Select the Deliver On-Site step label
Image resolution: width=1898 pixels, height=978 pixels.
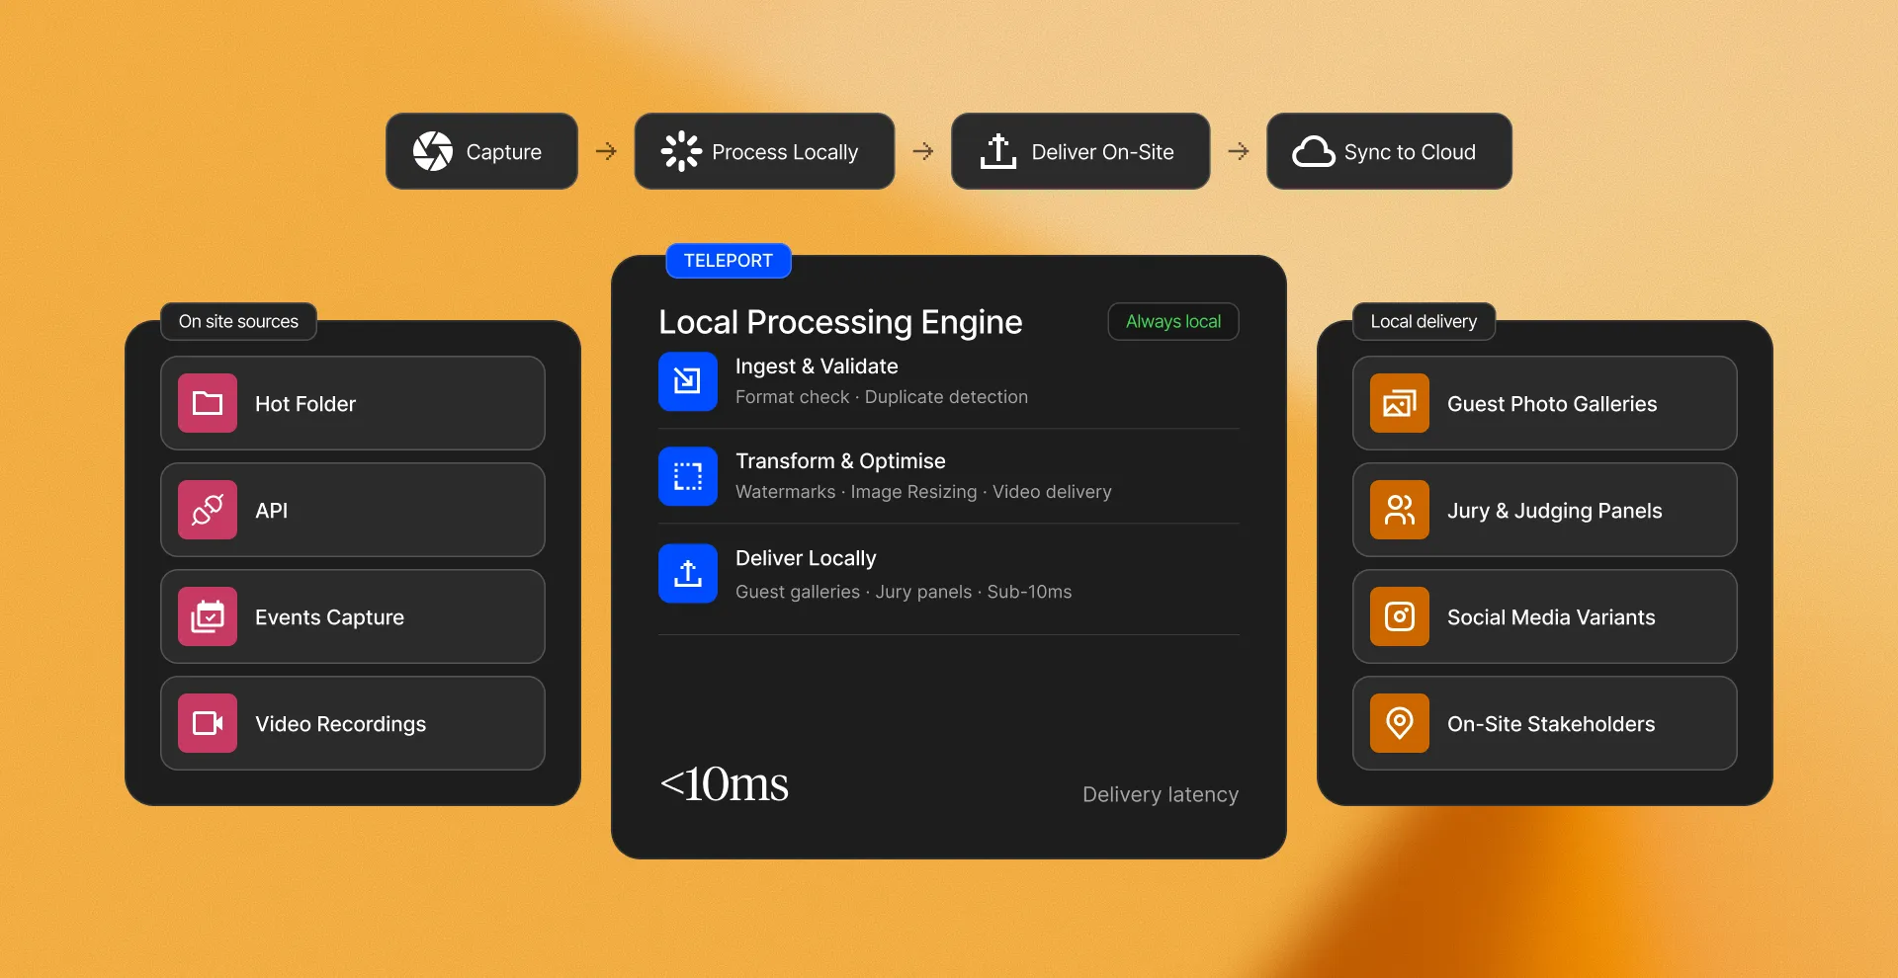pos(1102,152)
